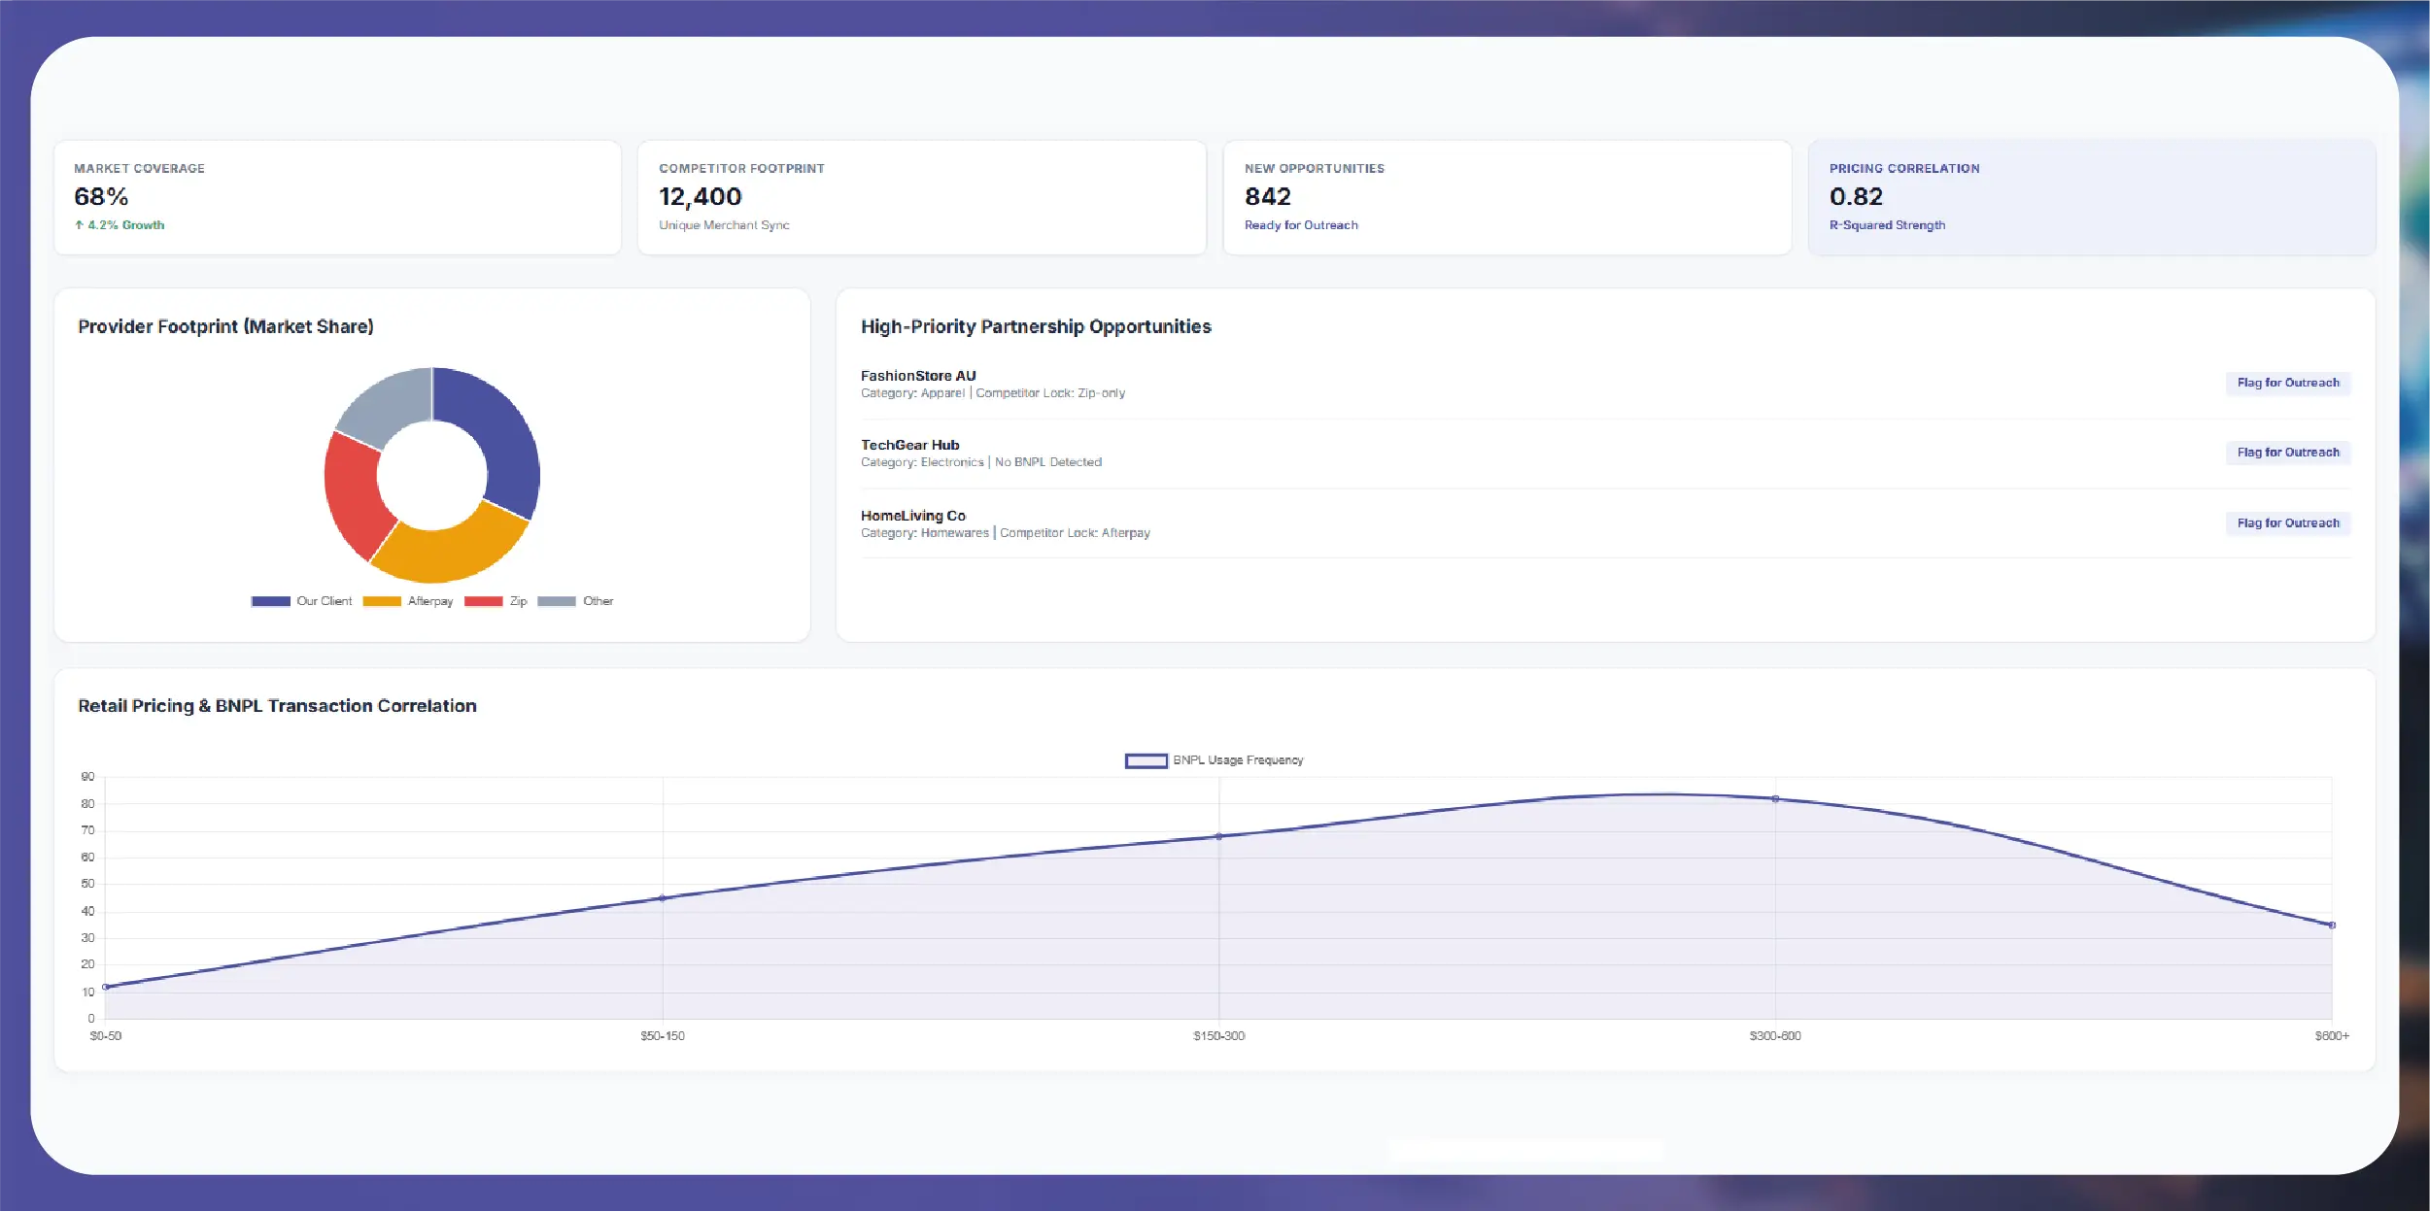2430x1212 pixels.
Task: Click the 4.2% Growth indicator
Action: click(x=120, y=225)
